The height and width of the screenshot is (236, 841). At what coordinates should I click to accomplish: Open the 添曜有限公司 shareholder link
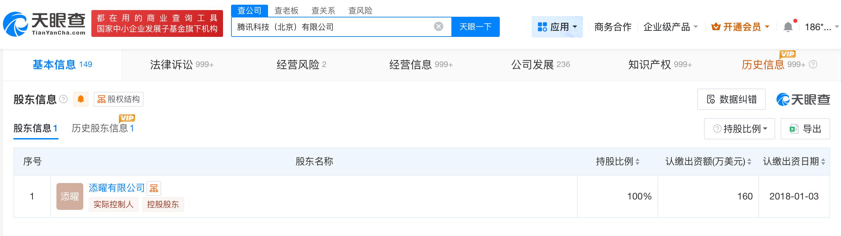[117, 188]
